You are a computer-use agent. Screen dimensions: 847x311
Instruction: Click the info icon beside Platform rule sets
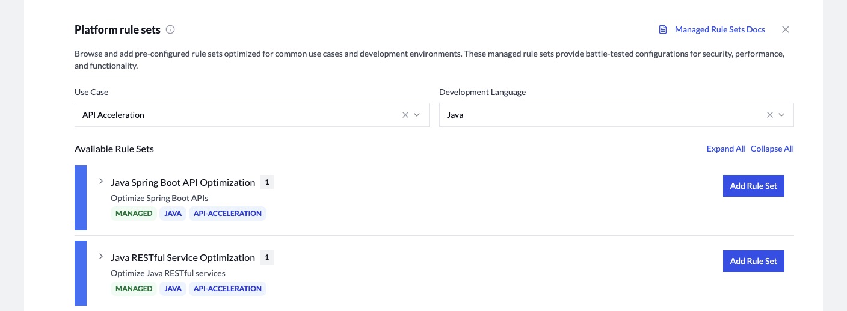[170, 29]
